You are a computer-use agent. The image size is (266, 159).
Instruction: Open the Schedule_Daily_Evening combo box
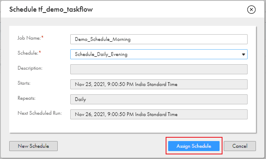click(159, 54)
